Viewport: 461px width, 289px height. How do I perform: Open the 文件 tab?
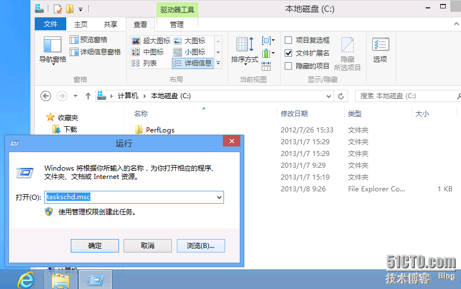click(x=51, y=24)
